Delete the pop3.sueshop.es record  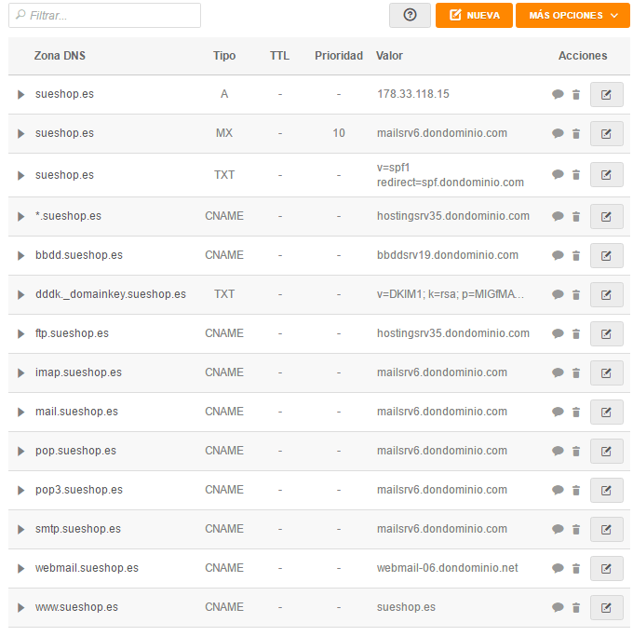coord(576,491)
